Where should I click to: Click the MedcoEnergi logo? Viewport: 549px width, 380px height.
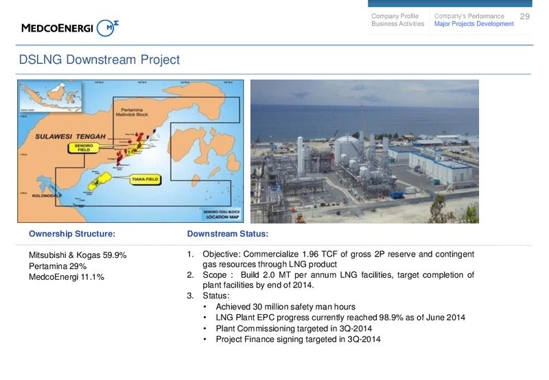click(70, 28)
